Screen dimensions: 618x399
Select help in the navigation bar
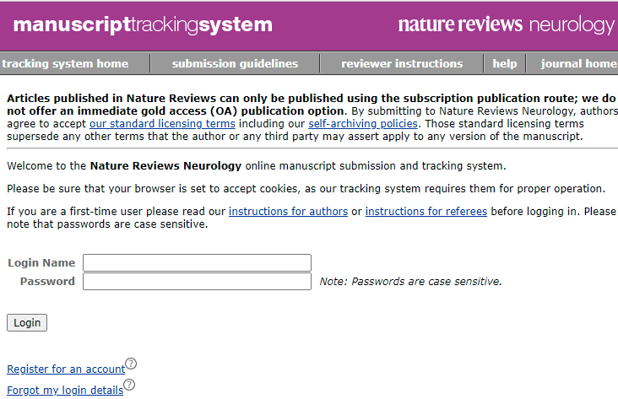coord(505,63)
